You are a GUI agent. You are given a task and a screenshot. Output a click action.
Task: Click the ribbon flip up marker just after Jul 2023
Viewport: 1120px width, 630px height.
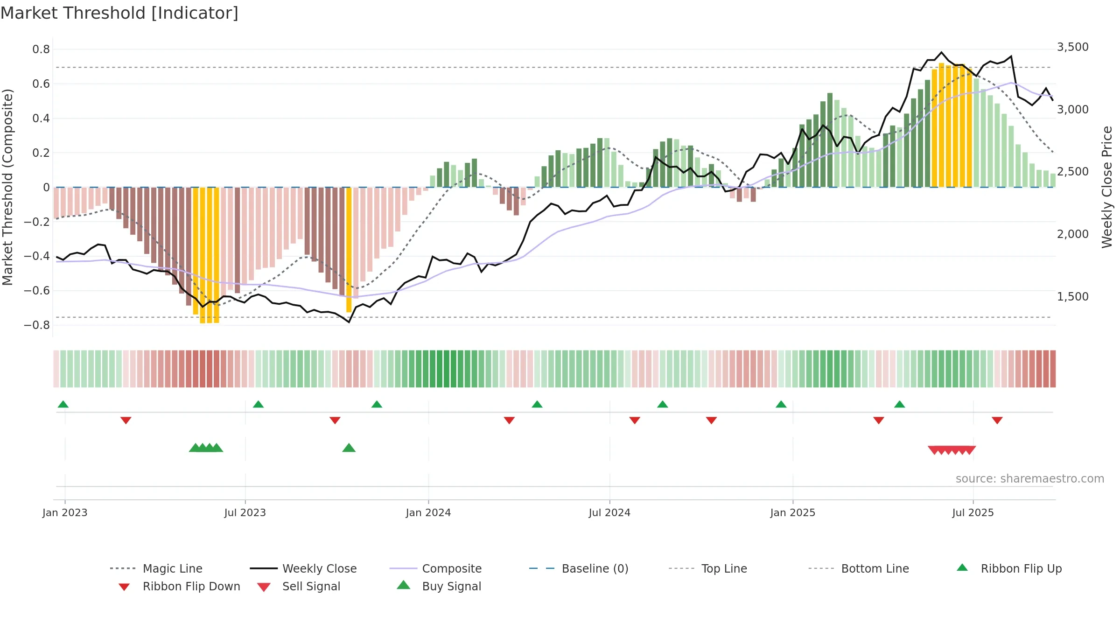tap(258, 404)
